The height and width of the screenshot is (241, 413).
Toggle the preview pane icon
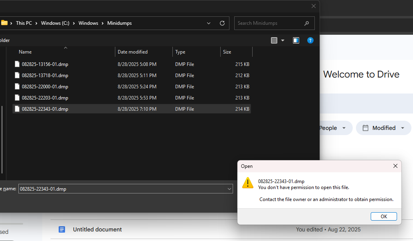click(296, 40)
